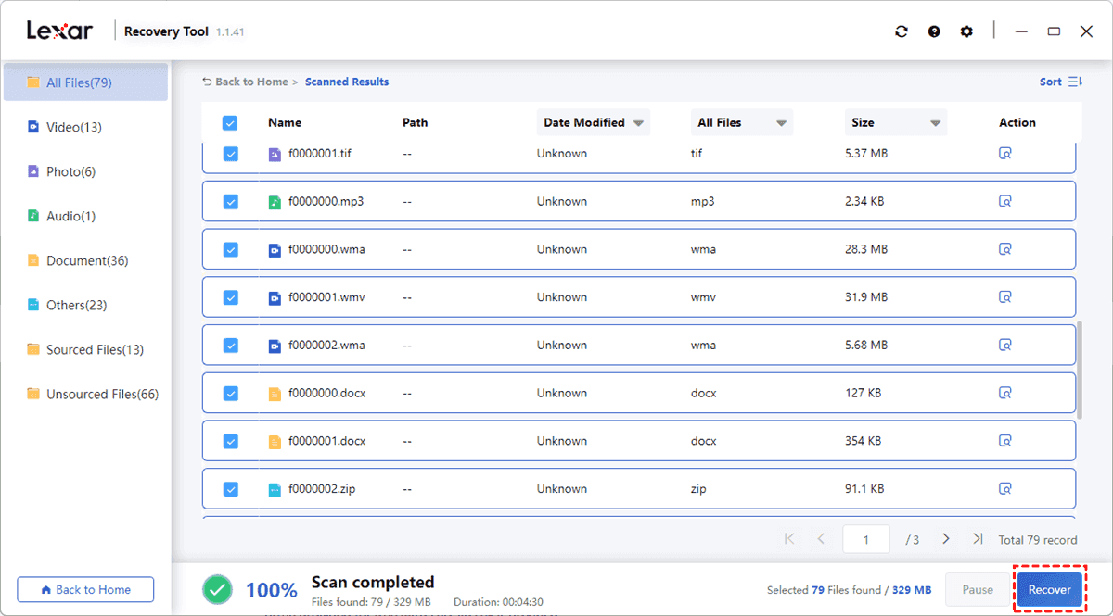Click the Back to Home button
This screenshot has height=616, width=1113.
point(85,590)
